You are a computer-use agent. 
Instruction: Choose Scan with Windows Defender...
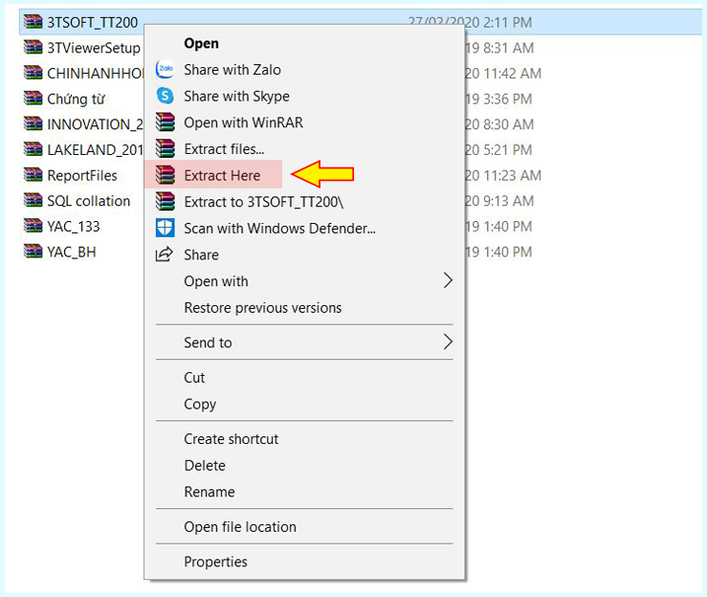[279, 228]
